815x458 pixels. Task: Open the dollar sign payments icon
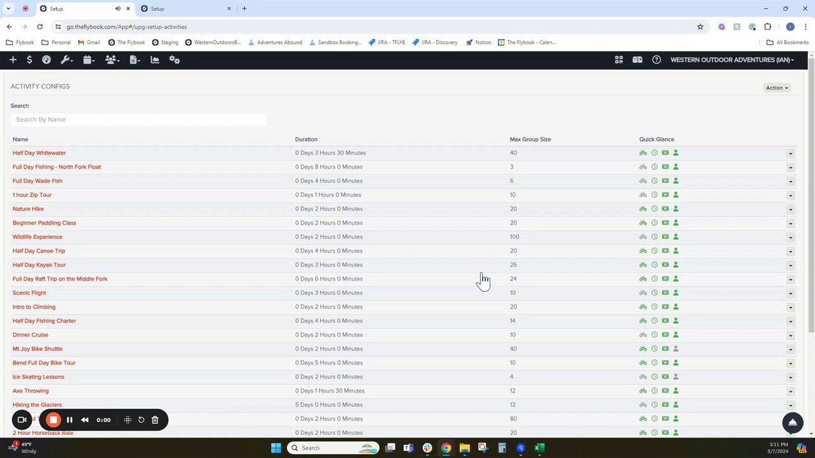click(x=29, y=60)
